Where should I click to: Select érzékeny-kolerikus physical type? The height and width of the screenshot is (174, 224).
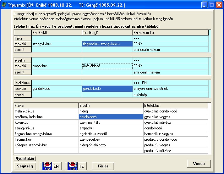pos(46,117)
